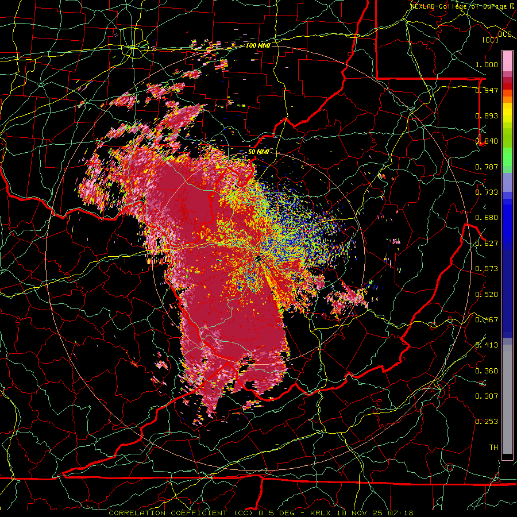The width and height of the screenshot is (517, 517).
Task: Pick the gray lower segment of the color bar
Action: (507, 399)
